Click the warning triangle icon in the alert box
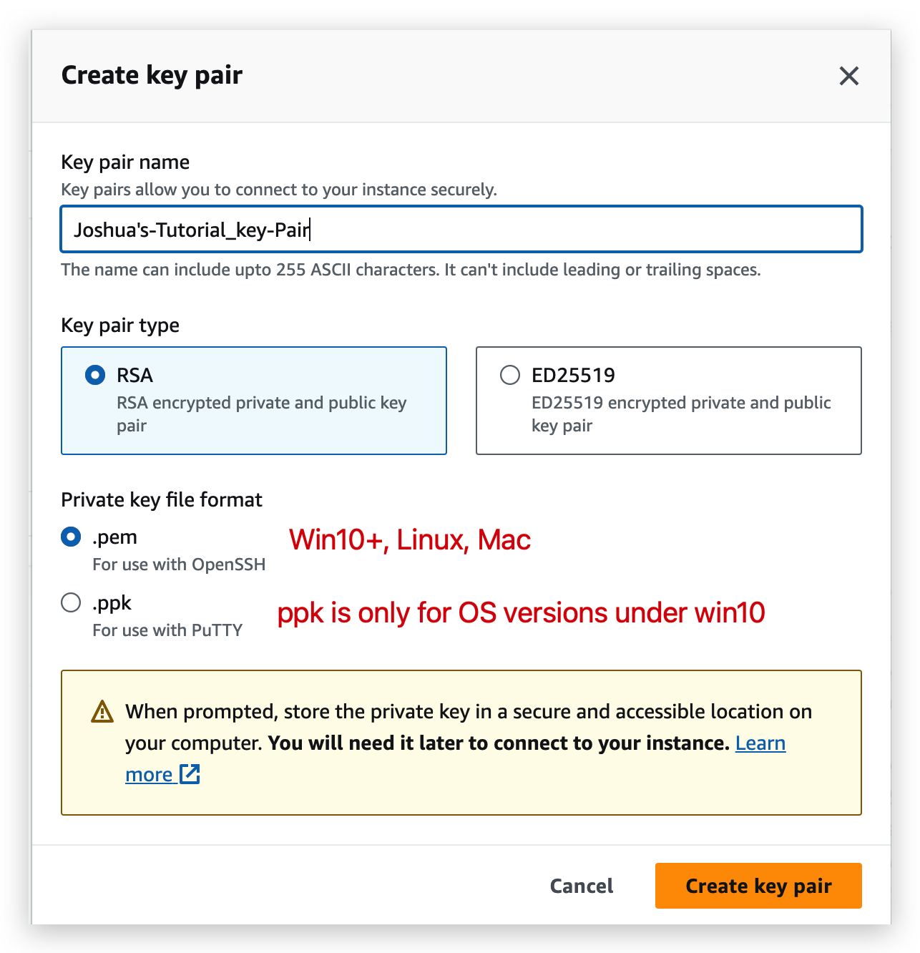The height and width of the screenshot is (953, 920). (x=102, y=711)
